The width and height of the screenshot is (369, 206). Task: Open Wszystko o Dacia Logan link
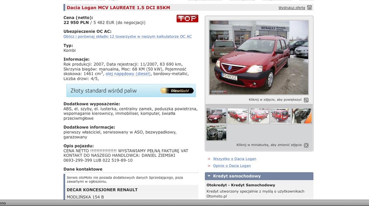click(x=235, y=159)
